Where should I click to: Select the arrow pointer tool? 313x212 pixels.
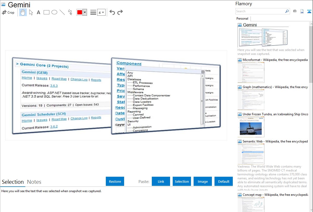(x=31, y=12)
